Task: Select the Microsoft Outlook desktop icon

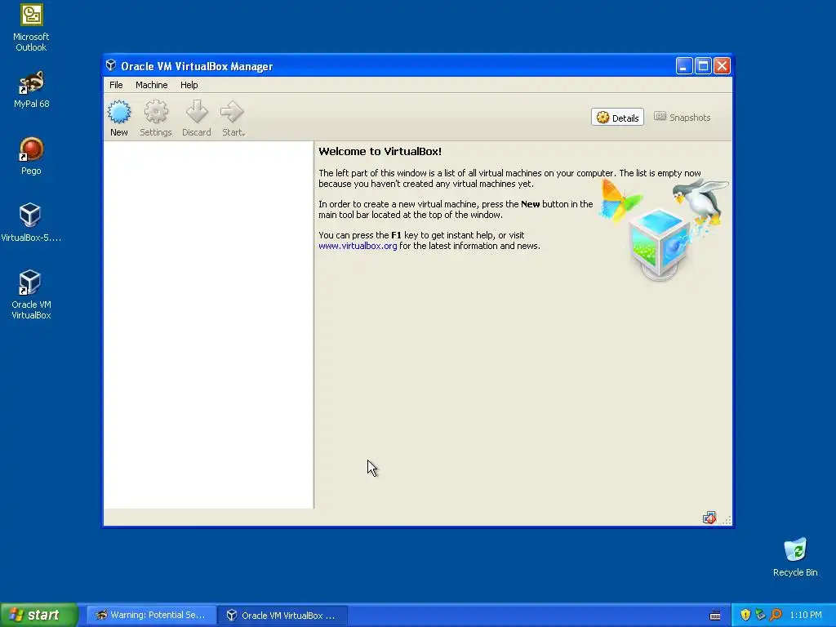Action: pyautogui.click(x=31, y=28)
